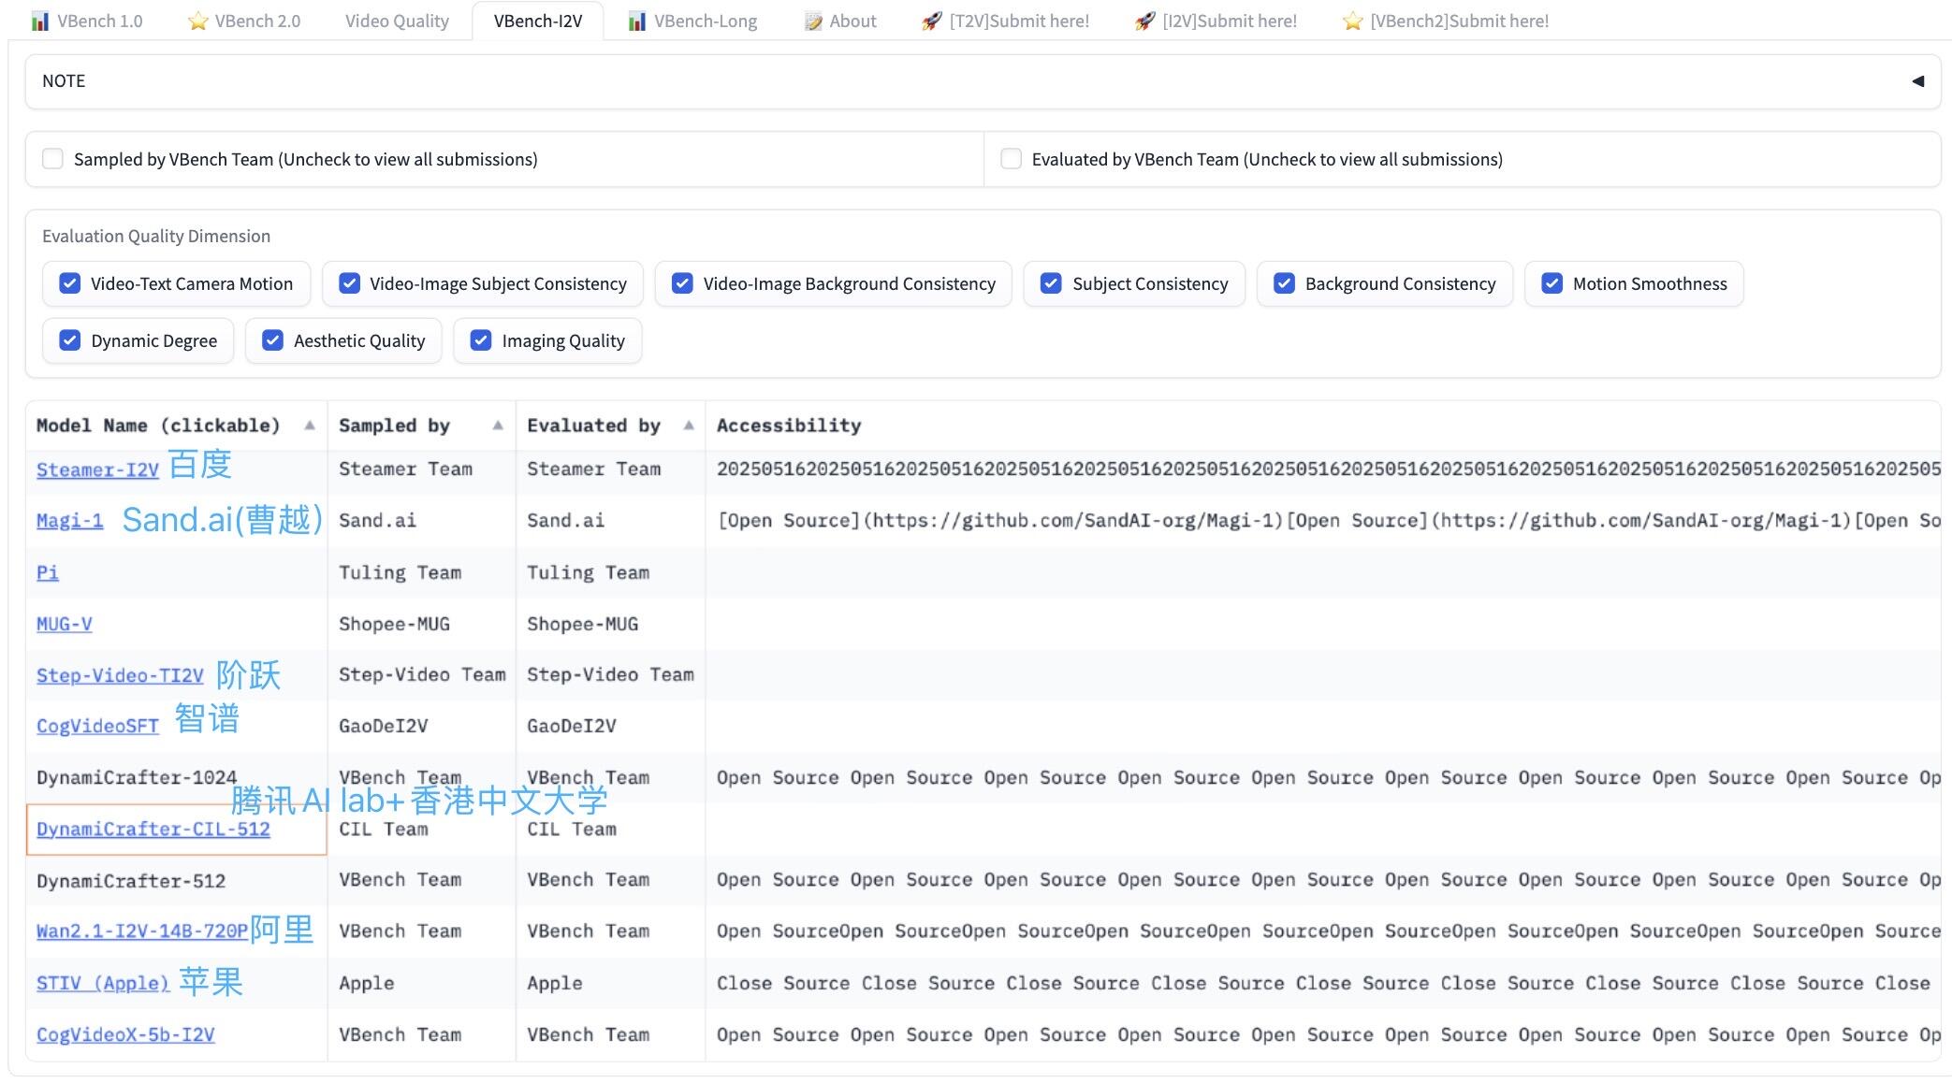Click Apple in Evaluated by column

[554, 983]
